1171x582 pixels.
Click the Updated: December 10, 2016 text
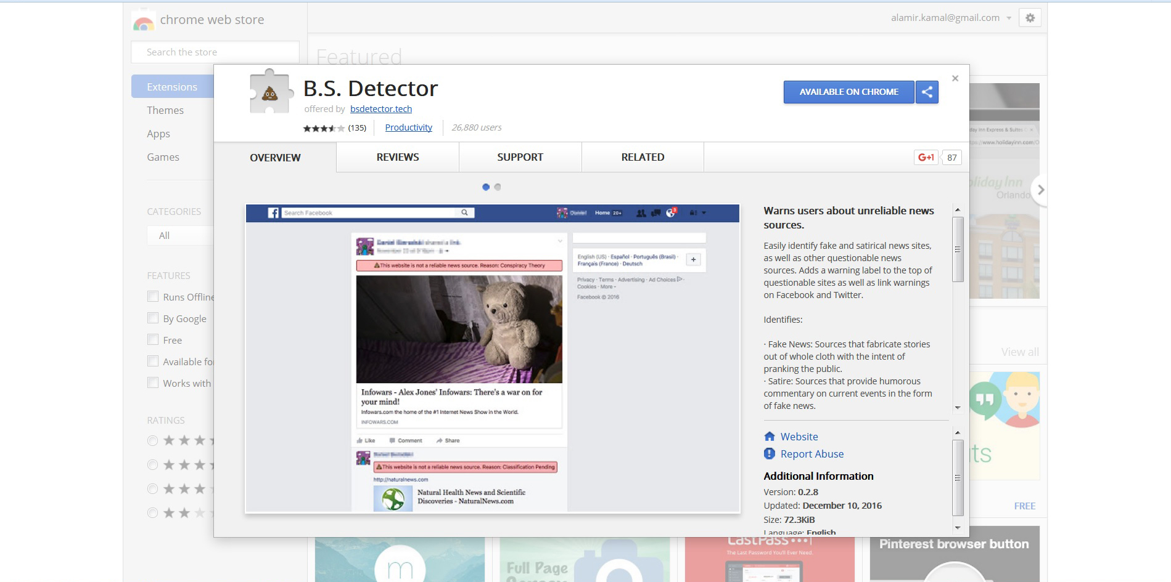[x=823, y=506]
